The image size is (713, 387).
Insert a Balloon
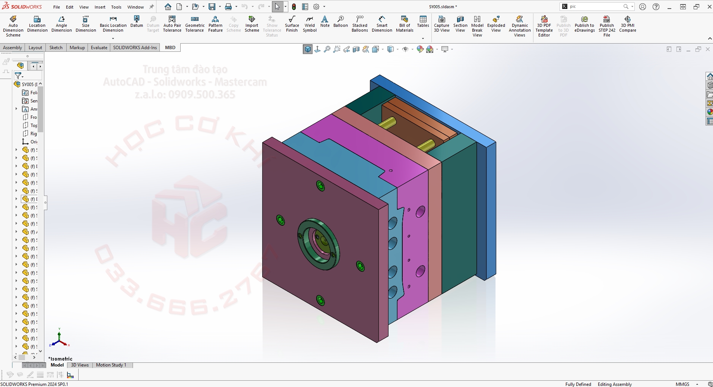[x=340, y=22]
